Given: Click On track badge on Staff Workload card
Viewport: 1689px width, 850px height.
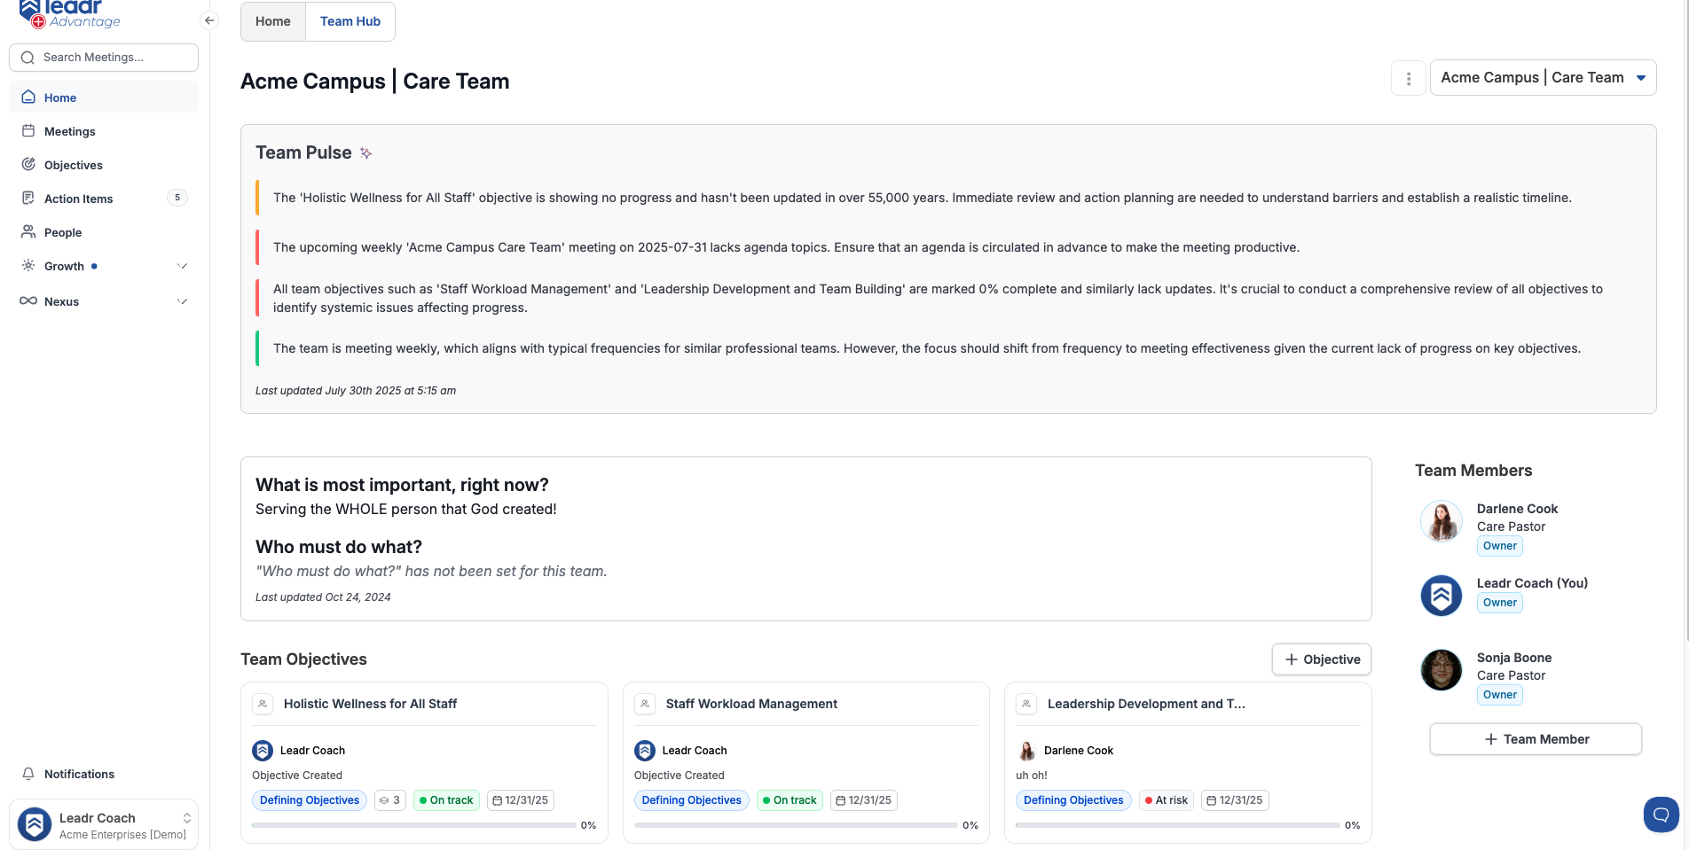Looking at the screenshot, I should pos(790,800).
